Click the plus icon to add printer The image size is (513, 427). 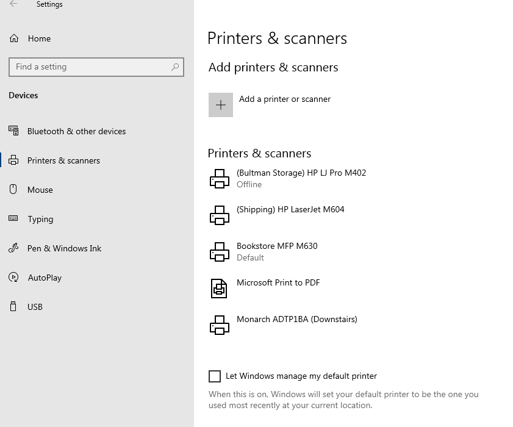pyautogui.click(x=221, y=105)
